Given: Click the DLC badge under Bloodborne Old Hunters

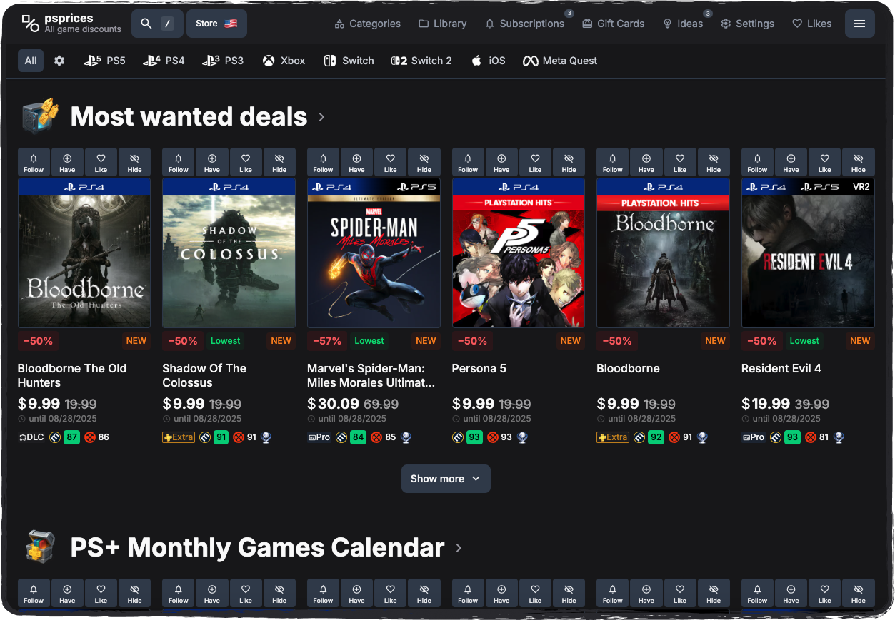Looking at the screenshot, I should [x=31, y=437].
